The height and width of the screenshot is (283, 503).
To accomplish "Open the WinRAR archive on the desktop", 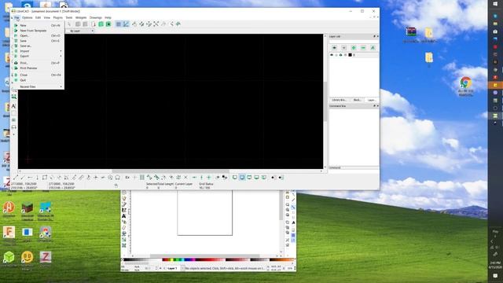I will [x=411, y=32].
